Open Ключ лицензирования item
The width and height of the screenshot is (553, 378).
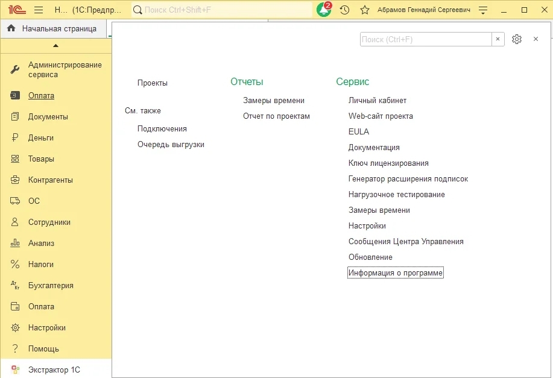[x=388, y=163]
